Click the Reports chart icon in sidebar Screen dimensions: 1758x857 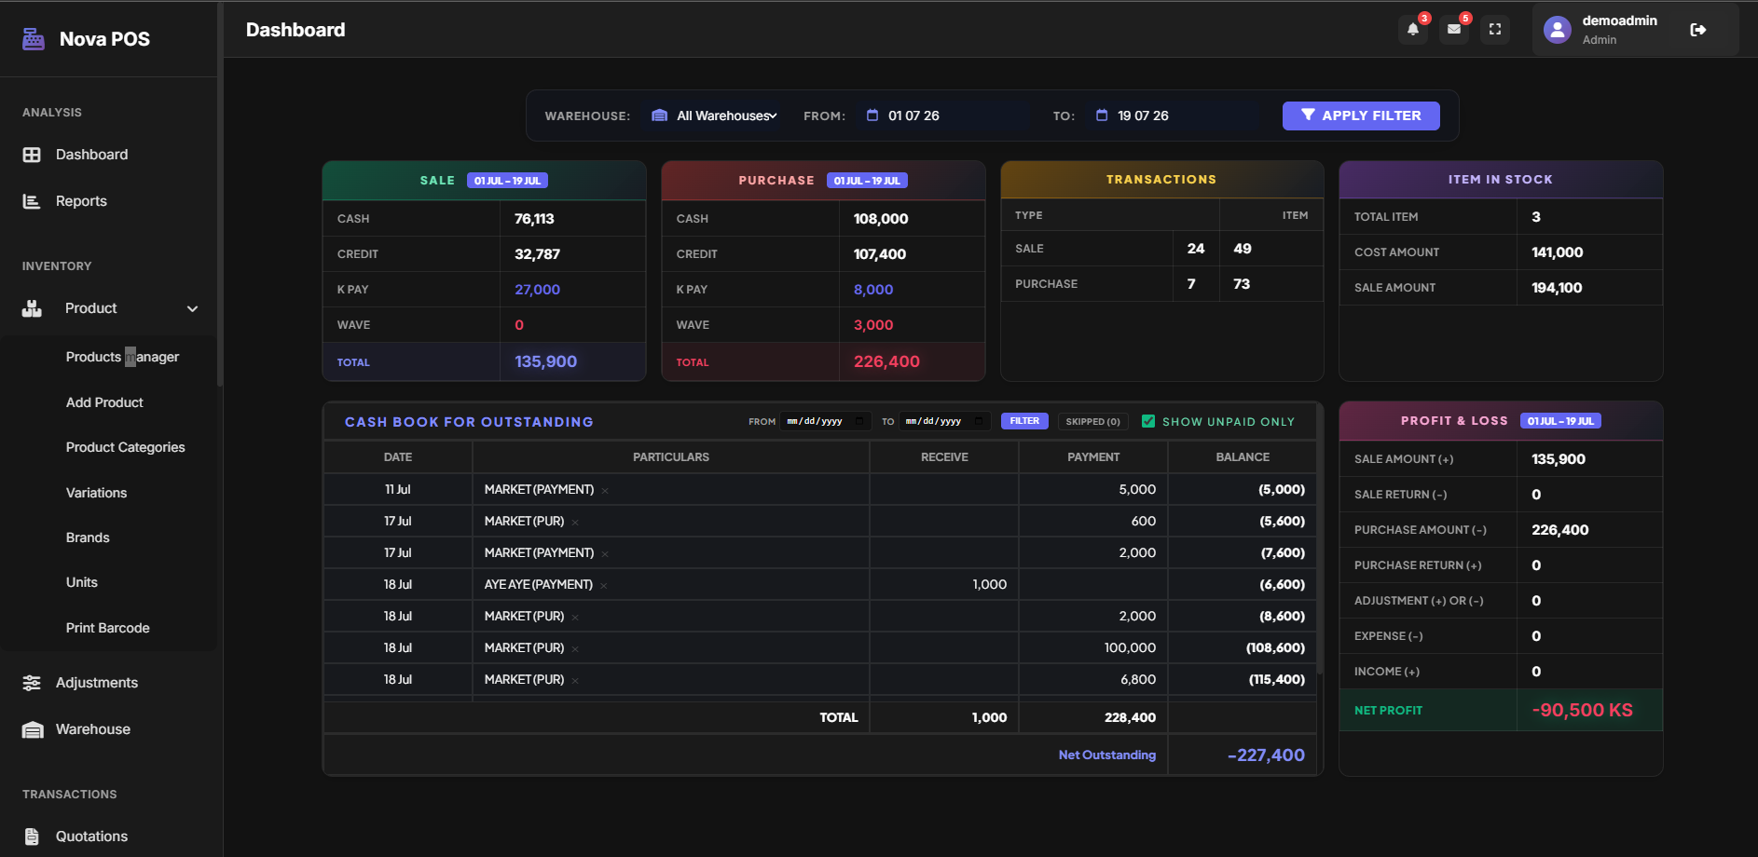(32, 201)
